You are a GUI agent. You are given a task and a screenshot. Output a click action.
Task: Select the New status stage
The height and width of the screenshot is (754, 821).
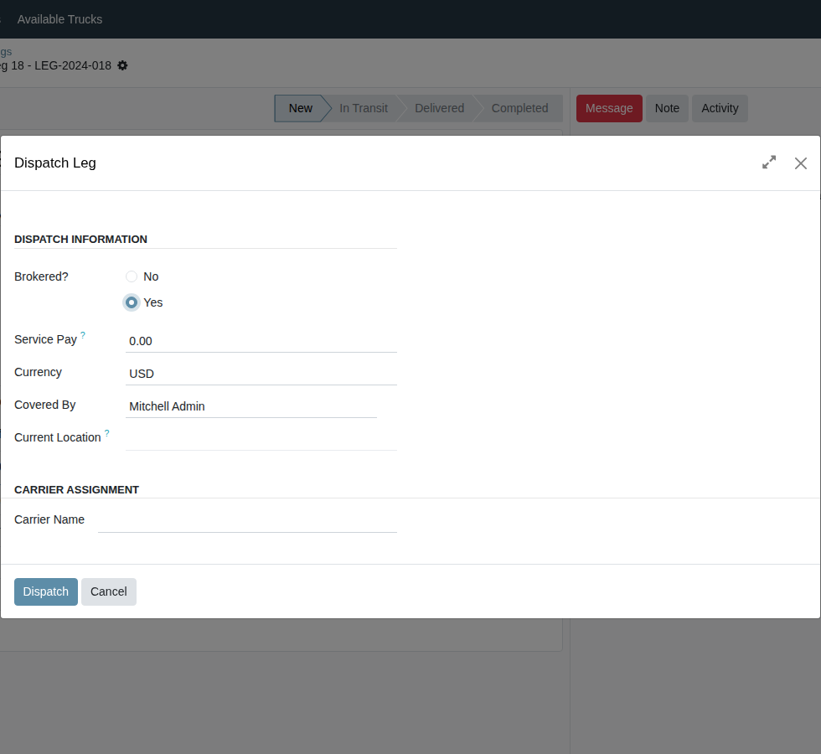301,108
